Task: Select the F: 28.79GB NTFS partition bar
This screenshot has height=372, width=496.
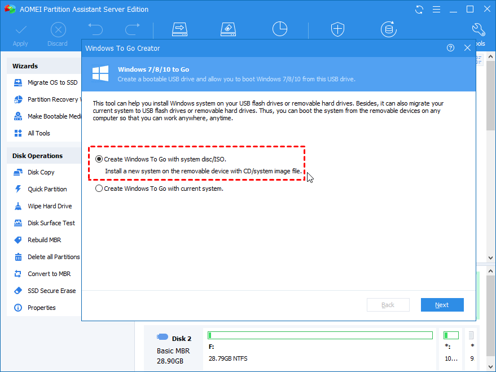Action: tap(320, 335)
